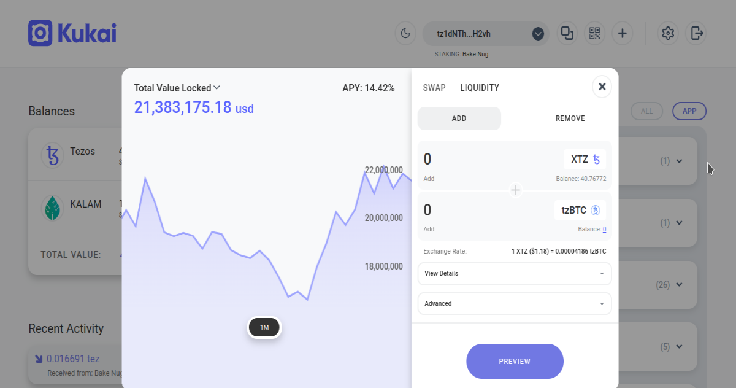
Task: Click the exchange rate text value
Action: [559, 251]
